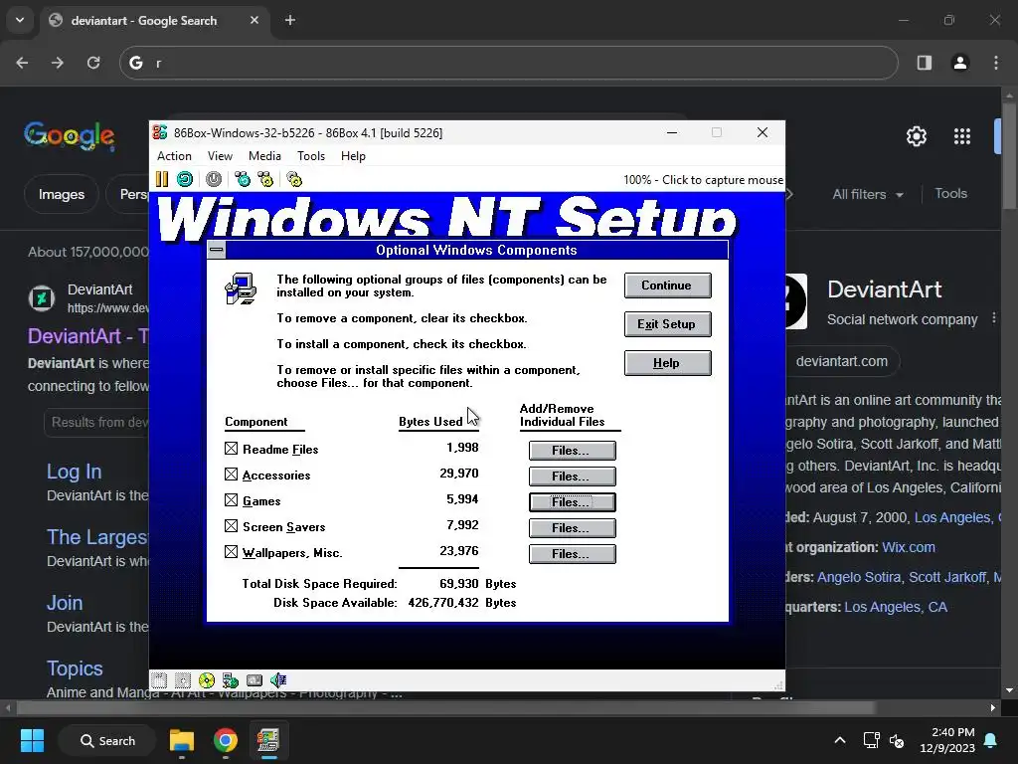Viewport: 1018px width, 764px height.
Task: Uncheck the Games component
Action: click(x=231, y=500)
